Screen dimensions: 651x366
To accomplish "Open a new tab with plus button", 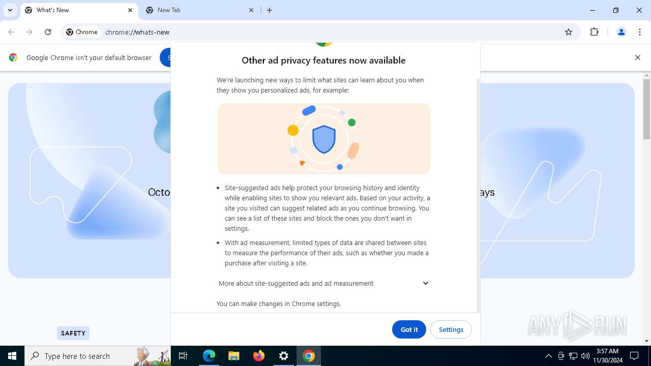I will [x=270, y=10].
